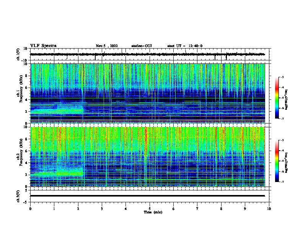Click the "6" kHz tick on ch.2 spectrogram
303x234 pixels.
[x=26, y=151]
